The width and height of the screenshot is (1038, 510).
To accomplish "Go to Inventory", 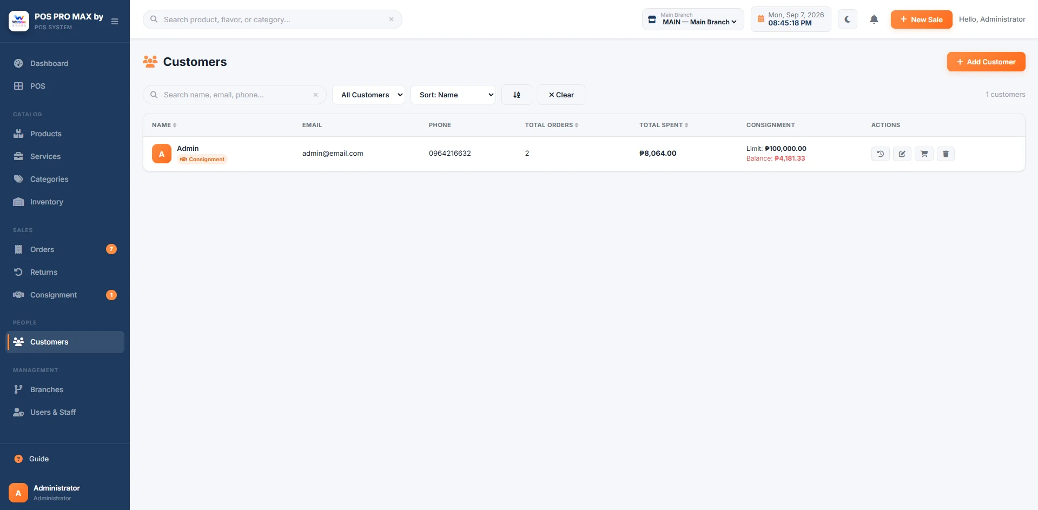I will tap(65, 202).
